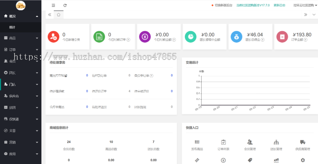Expand the 订单 sidebar menu
The image size is (318, 164).
(21, 50)
